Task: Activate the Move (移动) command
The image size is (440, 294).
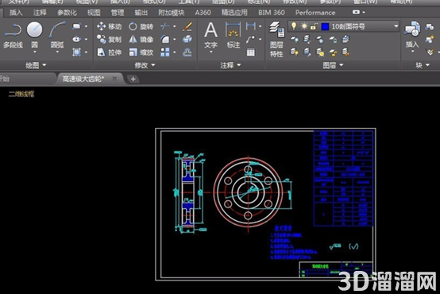Action: click(109, 26)
